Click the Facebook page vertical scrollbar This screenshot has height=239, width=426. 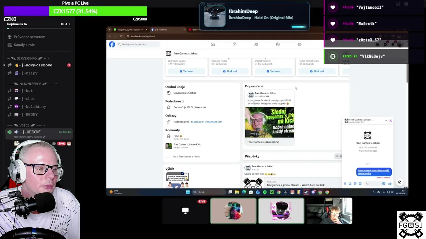(x=407, y=73)
